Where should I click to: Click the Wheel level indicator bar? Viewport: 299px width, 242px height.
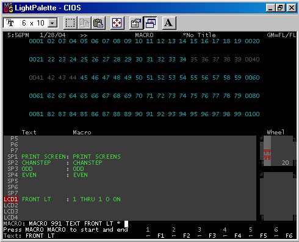pyautogui.click(x=267, y=151)
